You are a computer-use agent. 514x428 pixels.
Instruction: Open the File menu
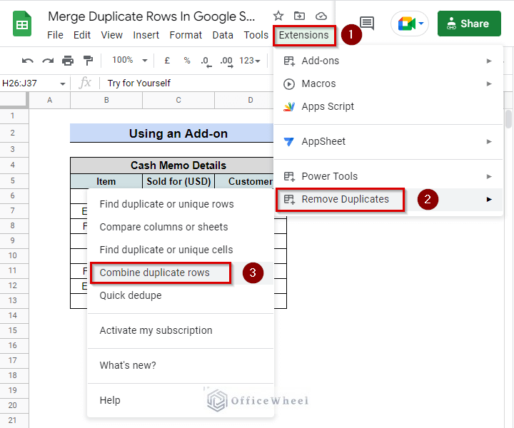pyautogui.click(x=55, y=35)
